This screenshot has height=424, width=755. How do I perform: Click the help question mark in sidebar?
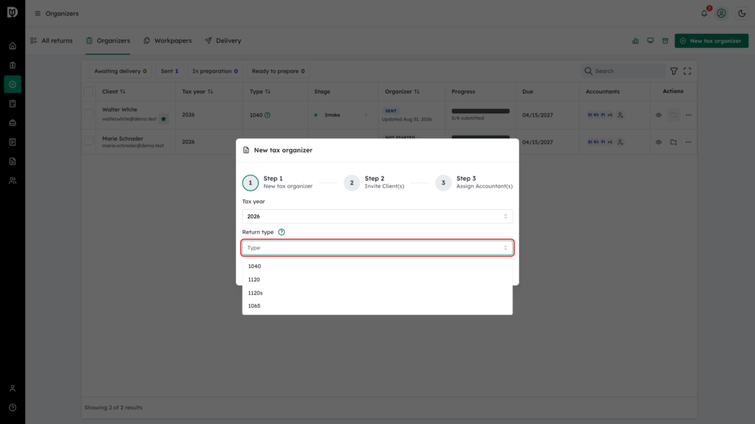click(x=13, y=408)
